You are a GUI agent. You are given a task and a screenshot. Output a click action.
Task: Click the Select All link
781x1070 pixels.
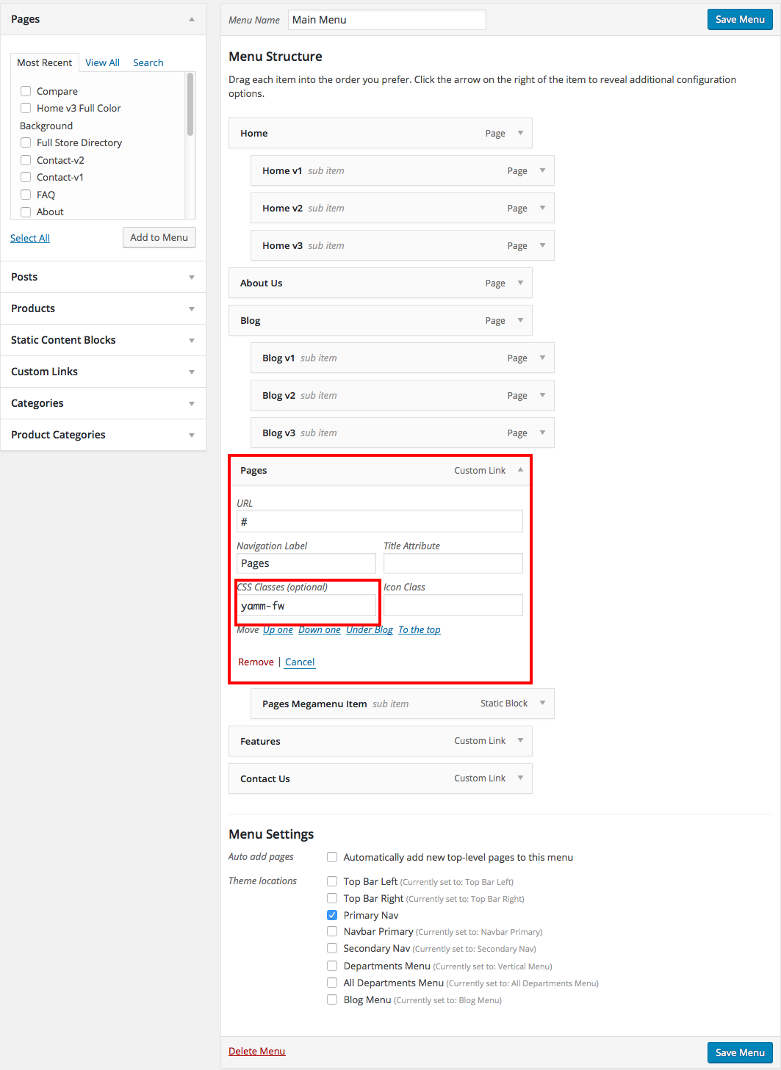(30, 238)
